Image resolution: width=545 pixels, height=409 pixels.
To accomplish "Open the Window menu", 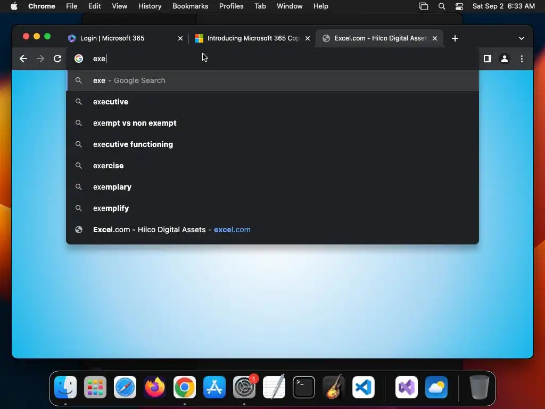I will coord(290,6).
